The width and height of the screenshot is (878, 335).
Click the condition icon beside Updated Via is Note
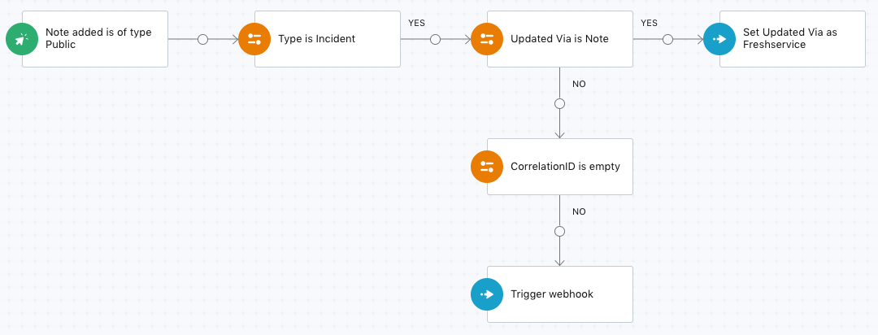[487, 39]
